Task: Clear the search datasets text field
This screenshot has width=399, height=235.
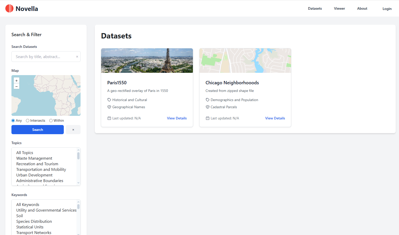Action: pos(77,57)
